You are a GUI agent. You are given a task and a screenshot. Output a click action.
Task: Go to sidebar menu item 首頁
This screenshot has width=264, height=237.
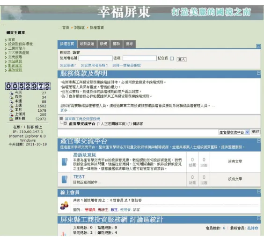coord(12,40)
